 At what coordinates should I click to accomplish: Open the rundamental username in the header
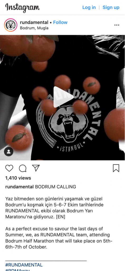click(34, 22)
